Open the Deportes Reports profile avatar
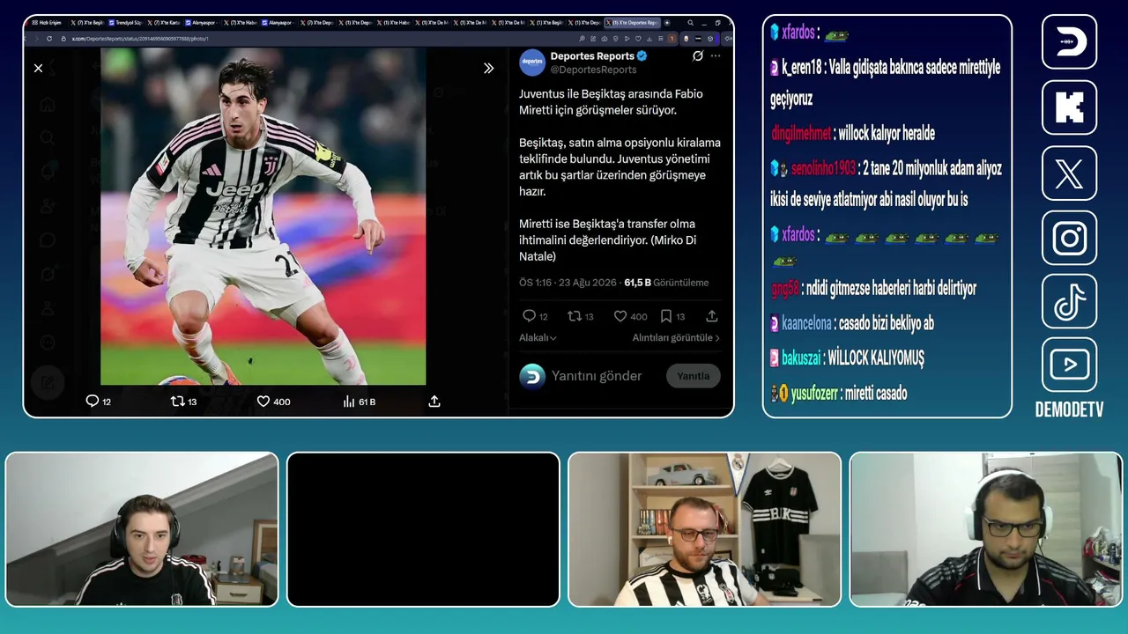 [532, 63]
